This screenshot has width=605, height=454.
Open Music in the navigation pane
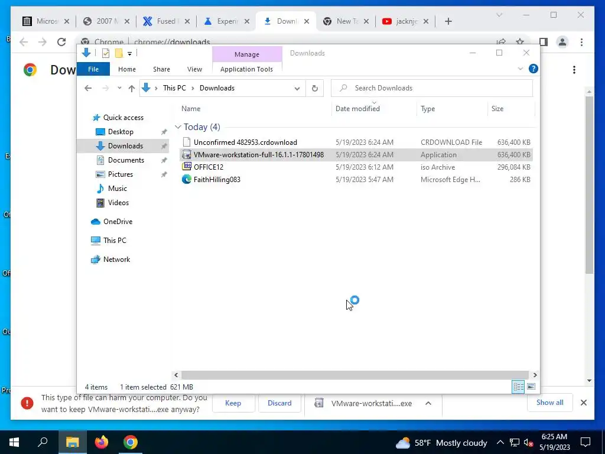click(118, 189)
